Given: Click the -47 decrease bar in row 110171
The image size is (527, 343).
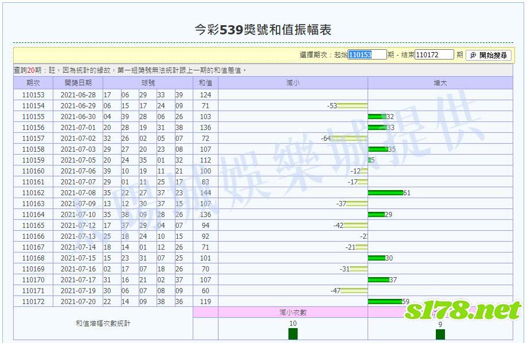Looking at the screenshot, I should pos(354,291).
